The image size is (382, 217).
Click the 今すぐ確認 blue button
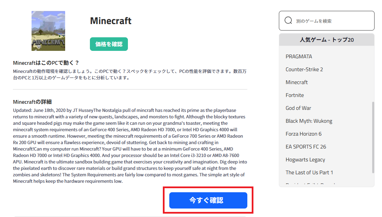pos(208,200)
